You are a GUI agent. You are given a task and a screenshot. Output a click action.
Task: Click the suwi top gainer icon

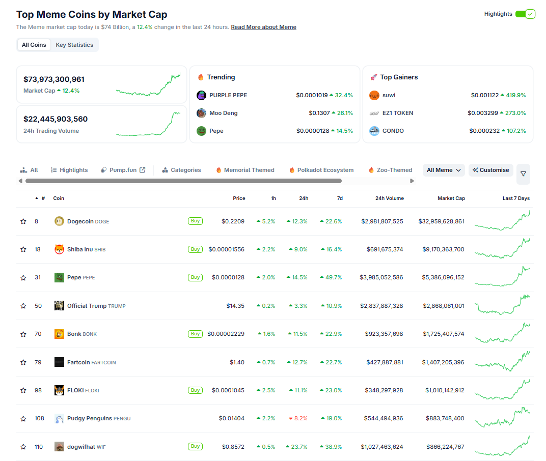[x=374, y=95]
